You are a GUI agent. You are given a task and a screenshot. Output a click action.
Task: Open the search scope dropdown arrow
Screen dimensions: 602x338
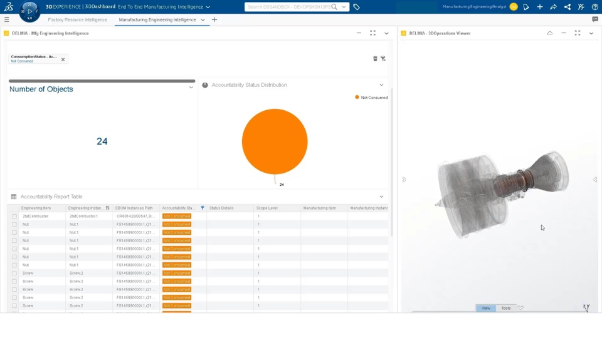(344, 7)
